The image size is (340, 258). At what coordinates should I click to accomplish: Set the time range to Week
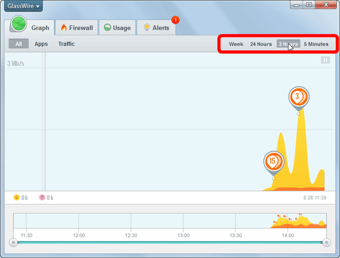pyautogui.click(x=236, y=44)
